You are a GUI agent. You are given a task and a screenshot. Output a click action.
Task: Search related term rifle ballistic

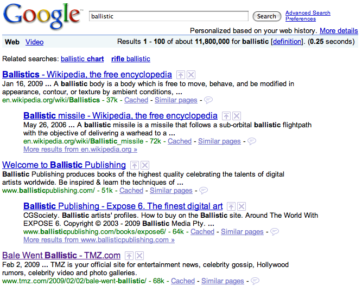point(131,58)
